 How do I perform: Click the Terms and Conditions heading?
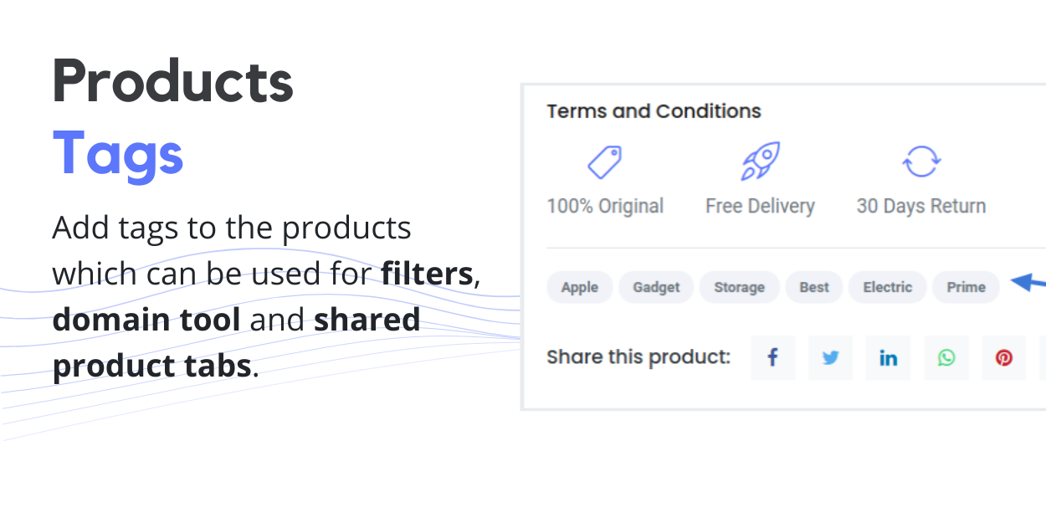654,111
